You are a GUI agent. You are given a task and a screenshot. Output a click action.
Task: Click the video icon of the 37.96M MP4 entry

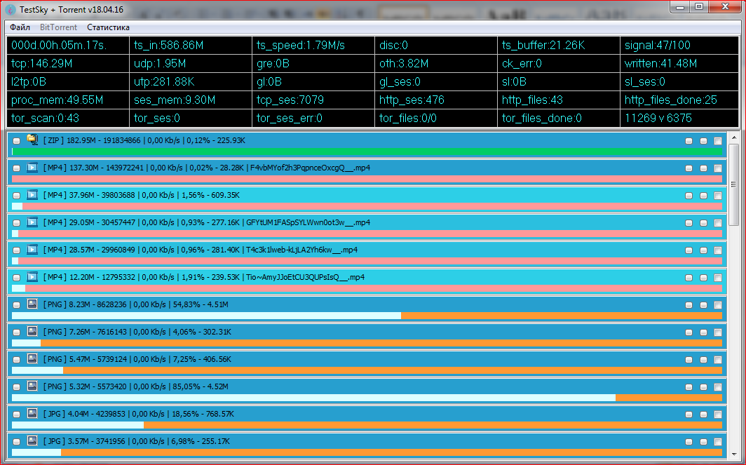[32, 195]
